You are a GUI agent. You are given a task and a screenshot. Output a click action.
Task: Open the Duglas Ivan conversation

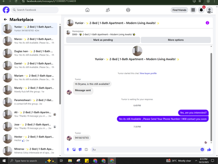(29, 53)
